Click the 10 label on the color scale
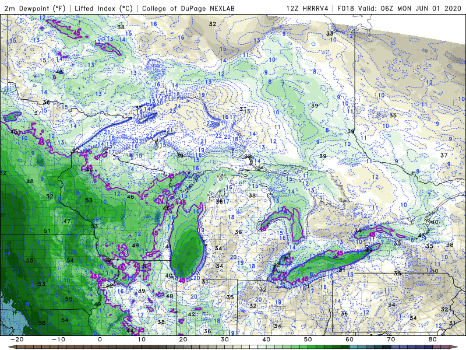The image size is (466, 350). click(x=142, y=339)
